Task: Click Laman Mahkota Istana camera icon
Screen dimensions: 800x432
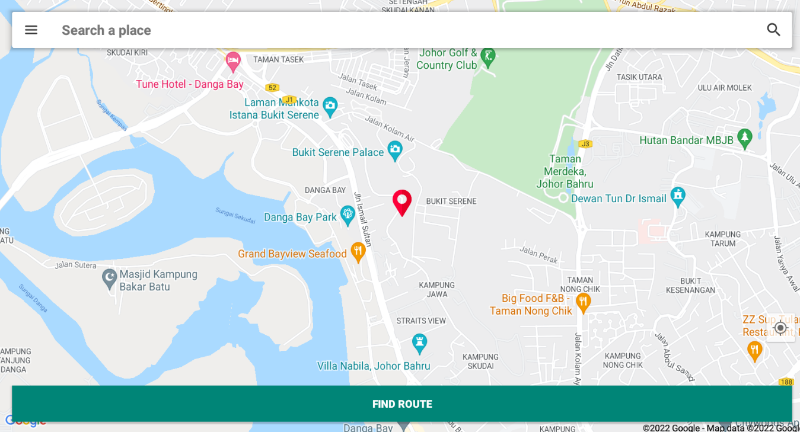Action: click(x=330, y=107)
